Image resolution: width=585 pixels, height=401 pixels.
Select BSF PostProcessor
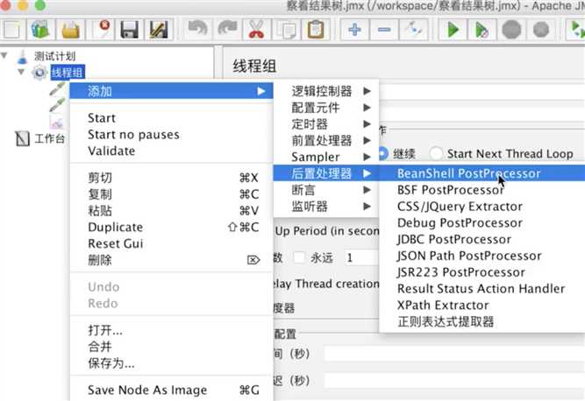point(482,190)
